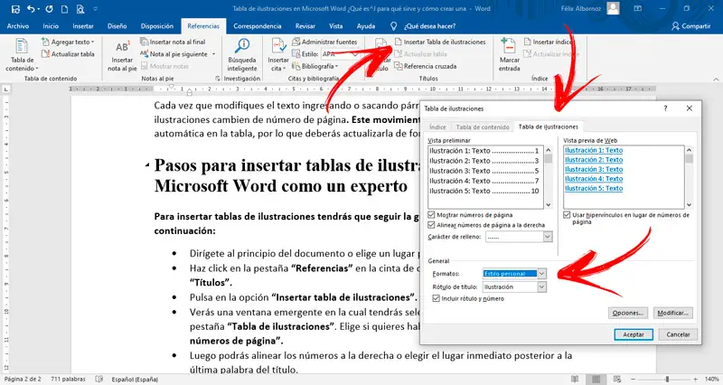Image resolution: width=723 pixels, height=385 pixels.
Task: Switch to the Correspondencia tab
Action: (x=258, y=26)
